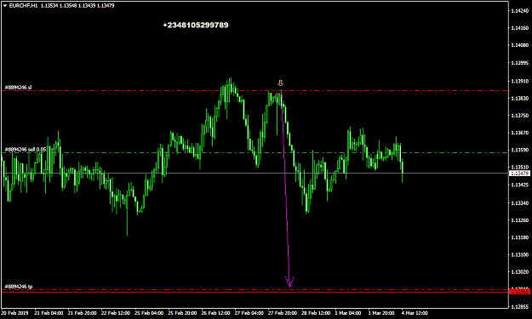Click the 1.13670 price axis value
The image size is (532, 319).
(x=520, y=133)
